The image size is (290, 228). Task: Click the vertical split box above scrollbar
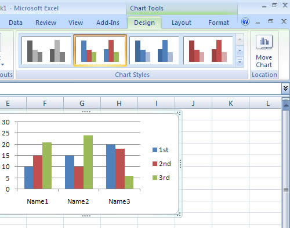(x=286, y=99)
